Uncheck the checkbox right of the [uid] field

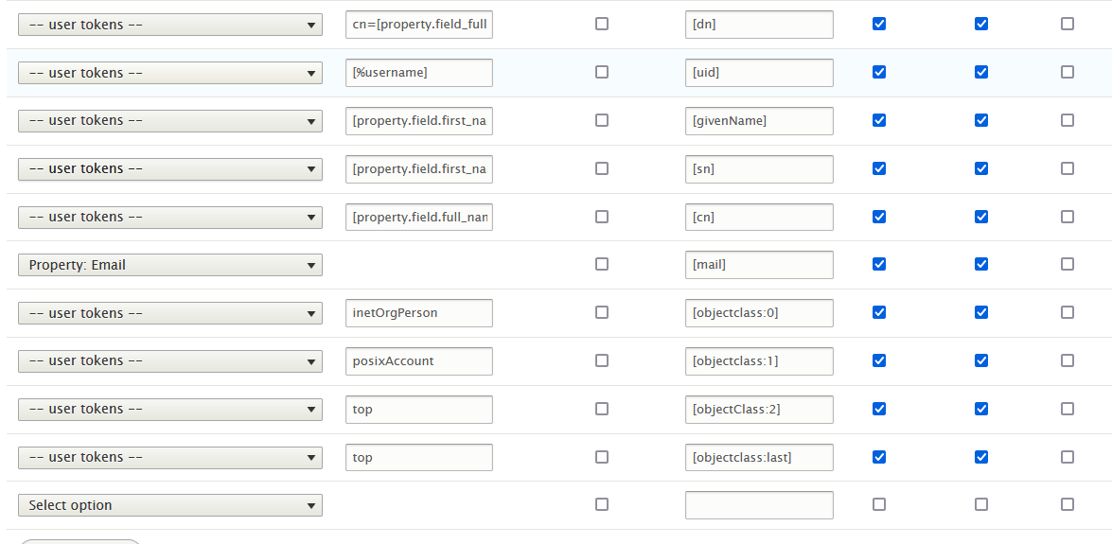(879, 72)
